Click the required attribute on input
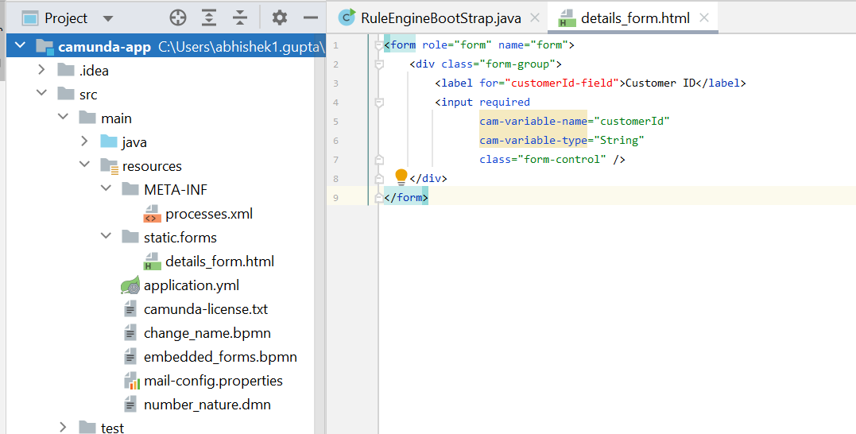 tap(505, 102)
